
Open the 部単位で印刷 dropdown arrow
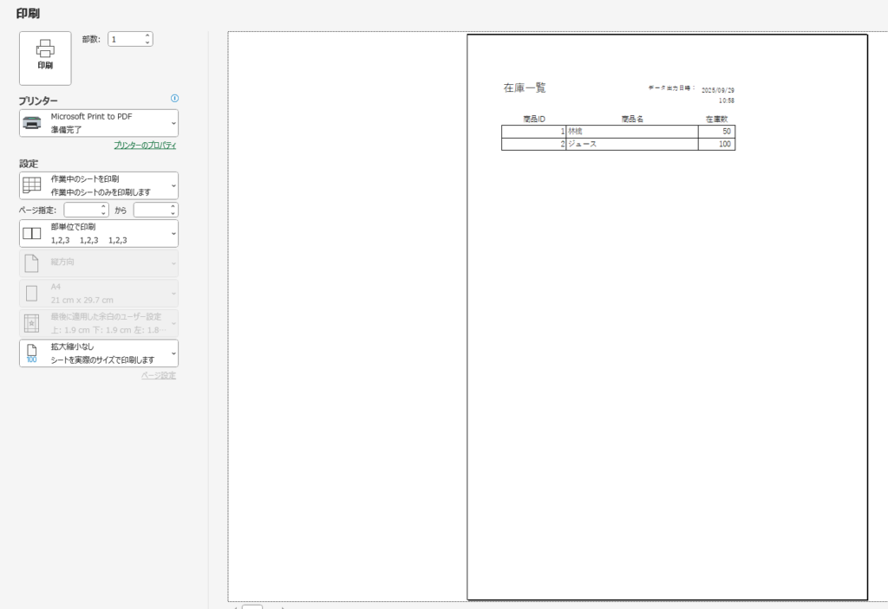coord(173,234)
